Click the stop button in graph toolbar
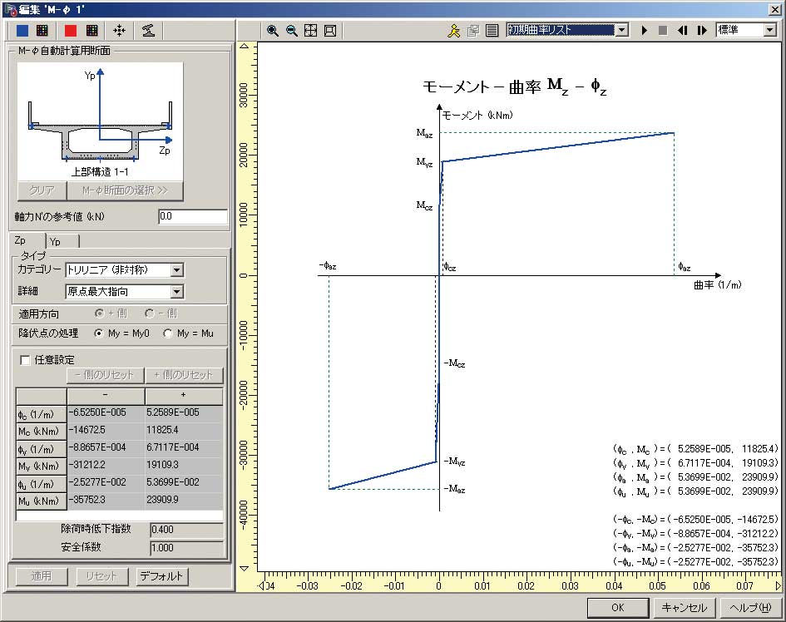 [x=663, y=31]
